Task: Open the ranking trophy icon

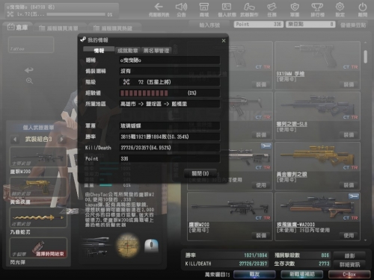Action: tap(317, 7)
